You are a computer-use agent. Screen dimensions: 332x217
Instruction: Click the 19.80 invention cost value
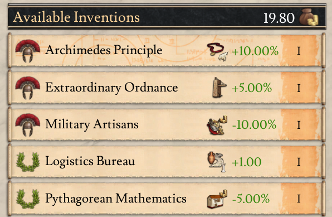tap(279, 18)
